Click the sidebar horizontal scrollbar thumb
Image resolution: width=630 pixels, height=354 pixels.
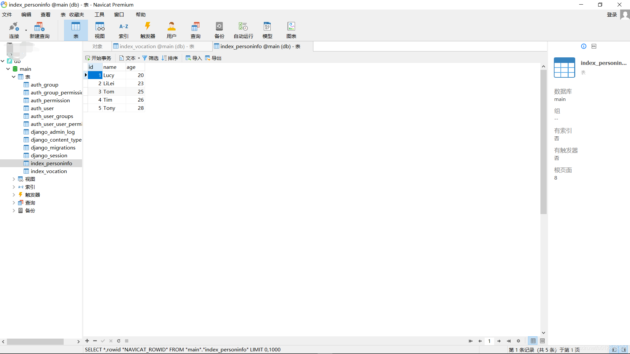pos(35,342)
